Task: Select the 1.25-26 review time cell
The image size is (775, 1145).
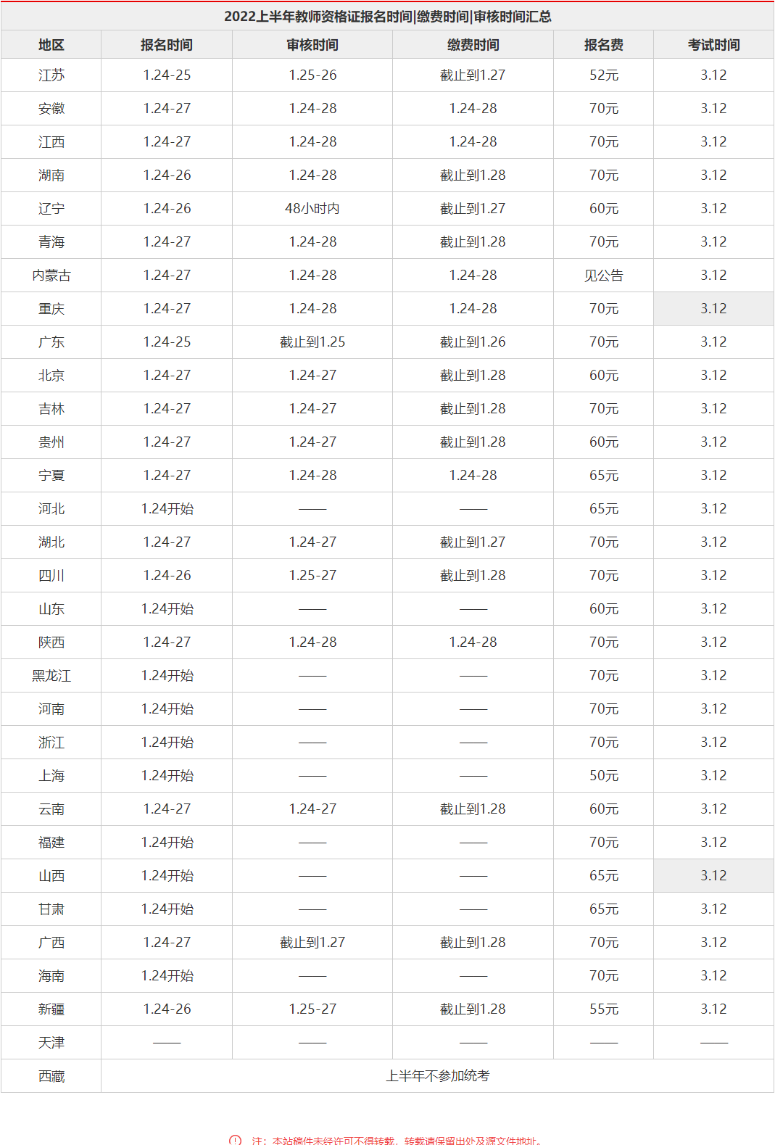Action: 312,75
